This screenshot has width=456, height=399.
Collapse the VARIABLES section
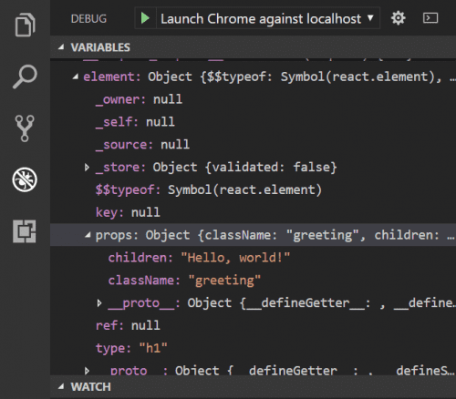(x=61, y=46)
